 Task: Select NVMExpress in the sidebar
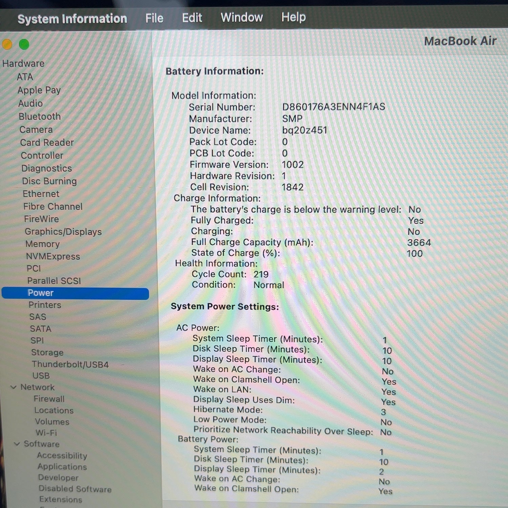point(53,256)
